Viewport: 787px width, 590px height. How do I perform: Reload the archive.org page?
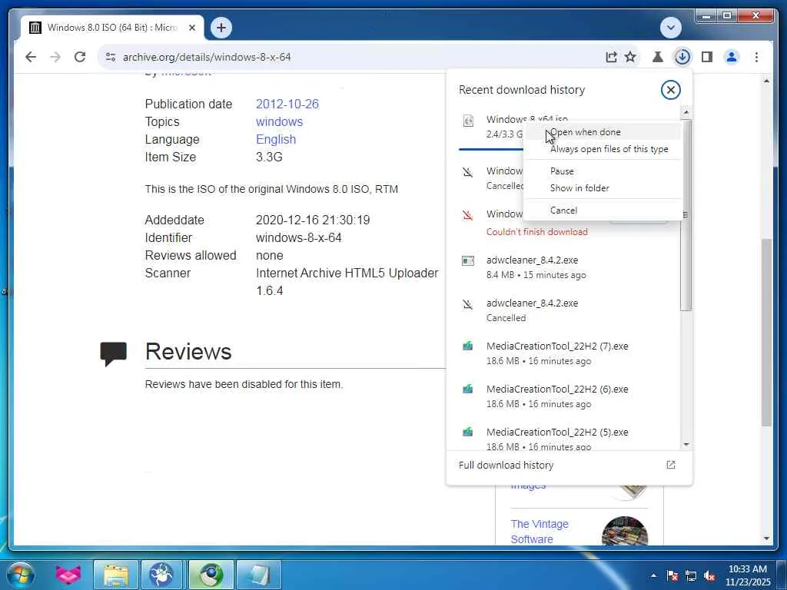click(x=80, y=57)
